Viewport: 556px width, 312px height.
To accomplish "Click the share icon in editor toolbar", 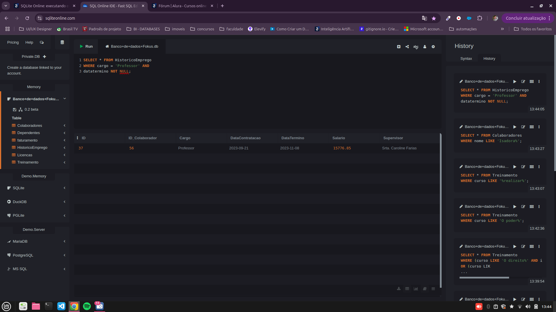I will [407, 47].
